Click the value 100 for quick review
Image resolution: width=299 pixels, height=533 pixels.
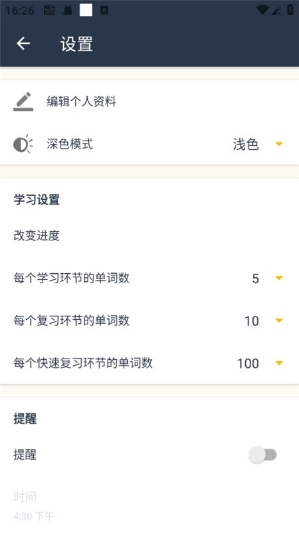point(248,363)
